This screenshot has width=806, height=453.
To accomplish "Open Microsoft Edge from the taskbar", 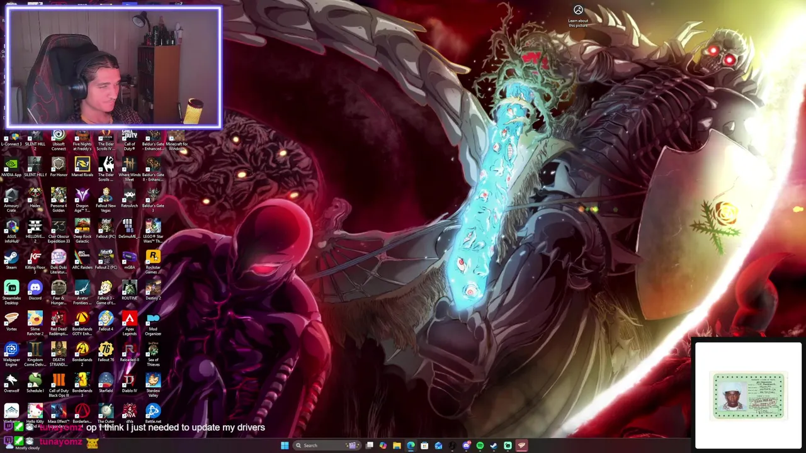I will pos(411,445).
